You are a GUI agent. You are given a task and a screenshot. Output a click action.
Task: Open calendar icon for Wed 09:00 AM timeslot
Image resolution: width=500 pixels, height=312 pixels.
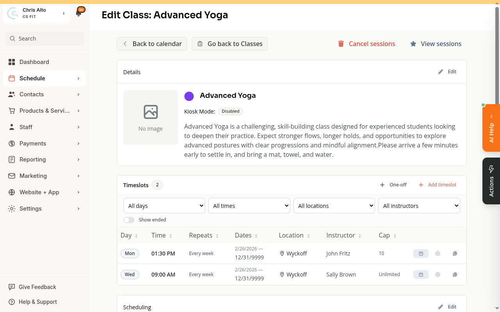pos(421,275)
